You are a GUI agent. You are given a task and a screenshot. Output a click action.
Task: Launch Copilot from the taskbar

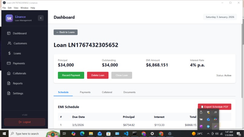[73, 134]
